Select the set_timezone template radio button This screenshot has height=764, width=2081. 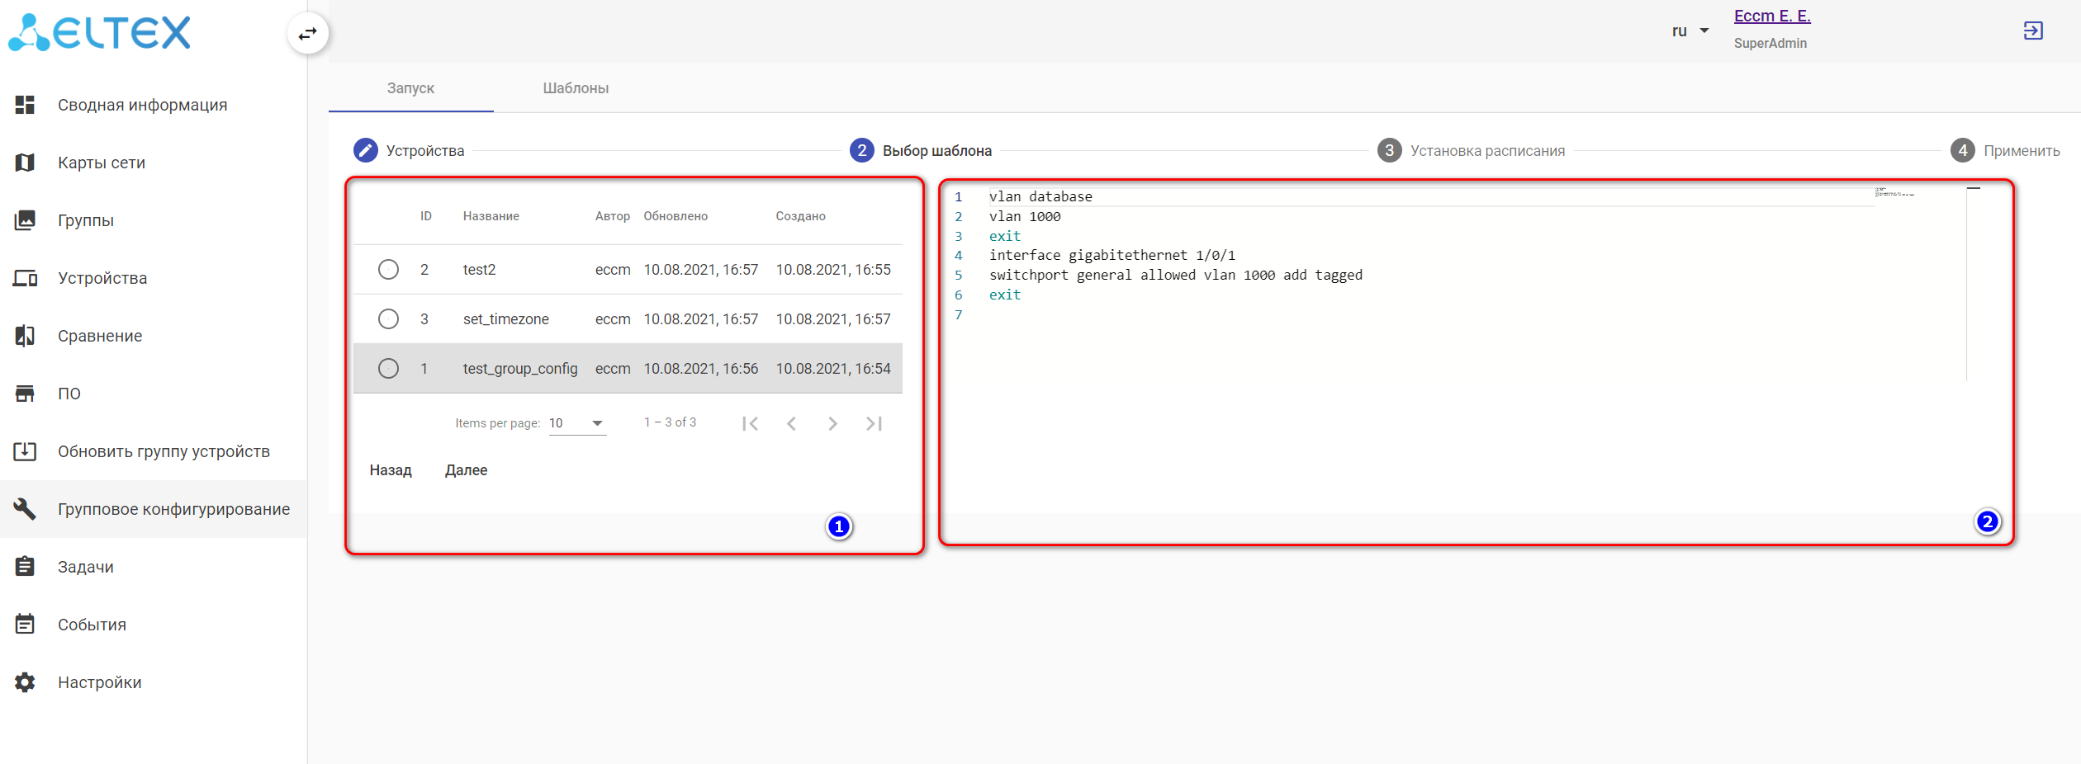(388, 319)
